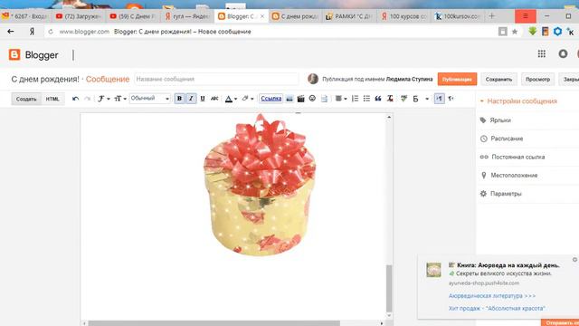Switch to the 'РАМКИ С ДН' tab
579x326 pixels.
point(349,16)
